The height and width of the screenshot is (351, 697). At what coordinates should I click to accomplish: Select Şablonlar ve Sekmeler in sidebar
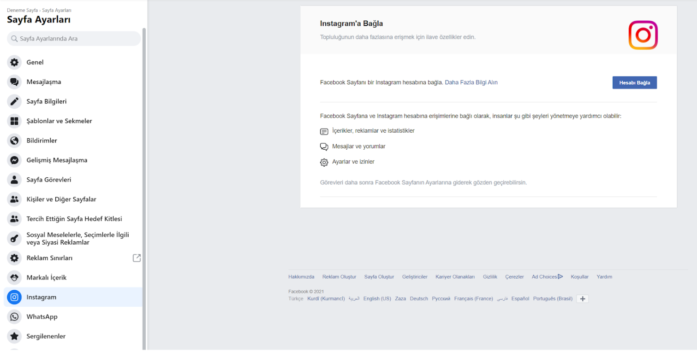click(x=73, y=121)
